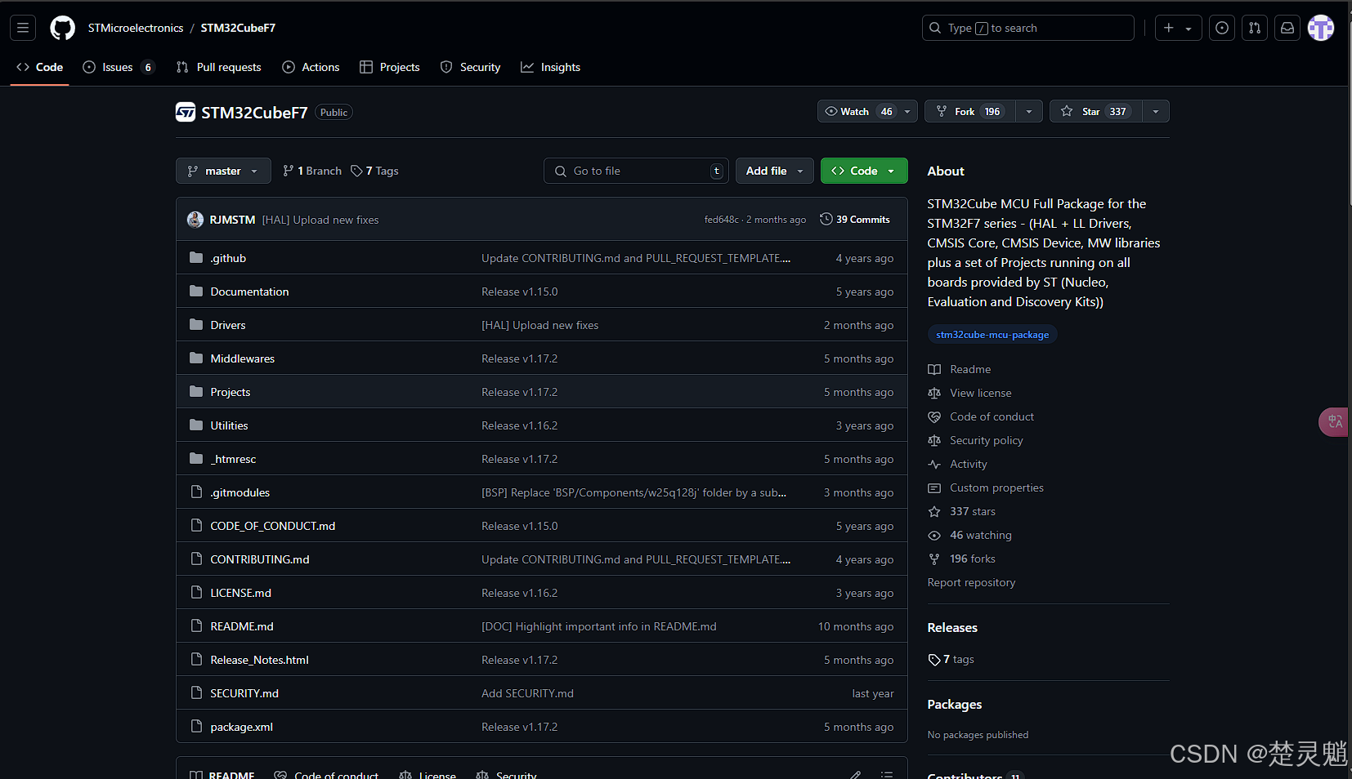The image size is (1352, 779).
Task: Expand the Star lists dropdown arrow
Action: point(1155,111)
